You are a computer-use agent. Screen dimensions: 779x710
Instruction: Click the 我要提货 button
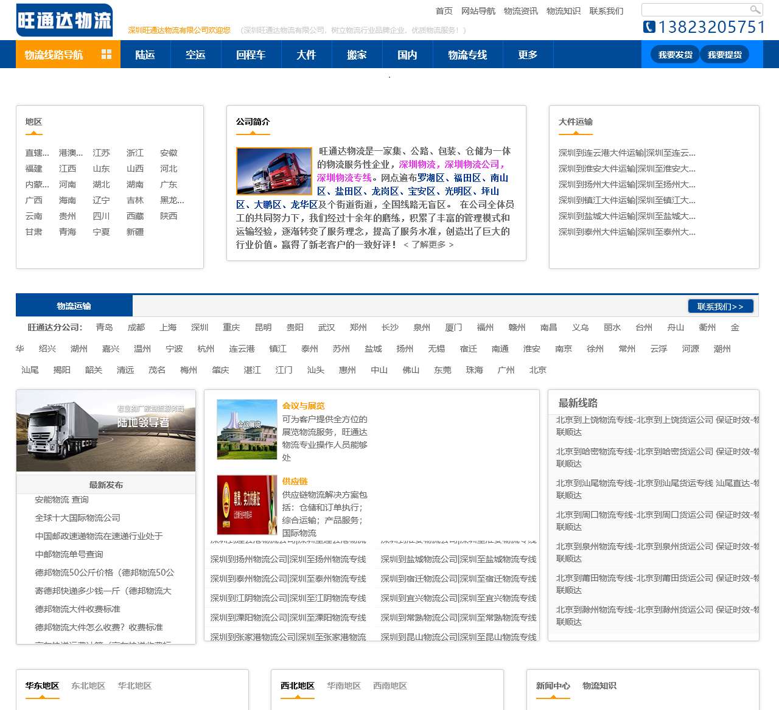[725, 54]
